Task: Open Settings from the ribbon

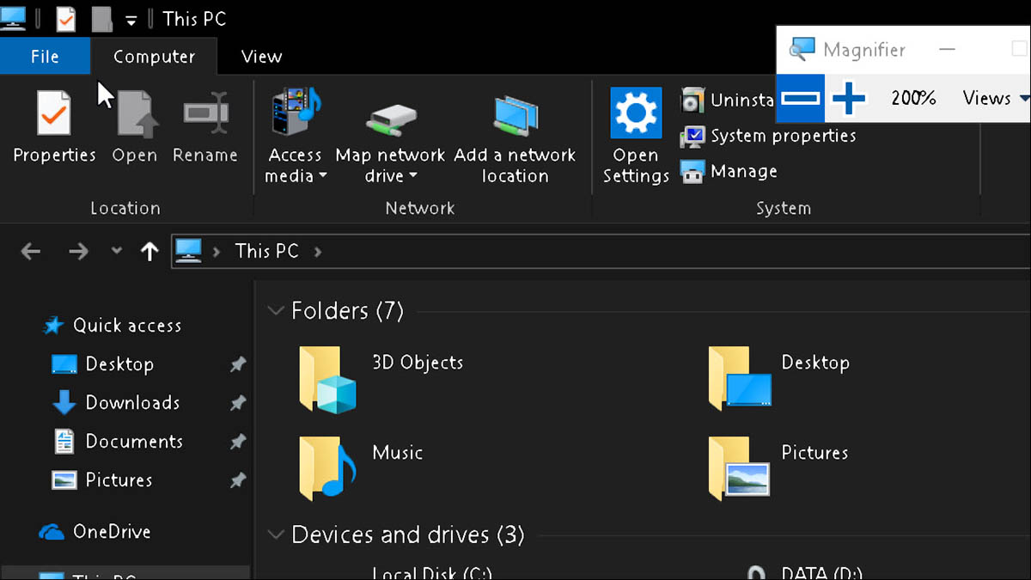Action: pos(636,116)
